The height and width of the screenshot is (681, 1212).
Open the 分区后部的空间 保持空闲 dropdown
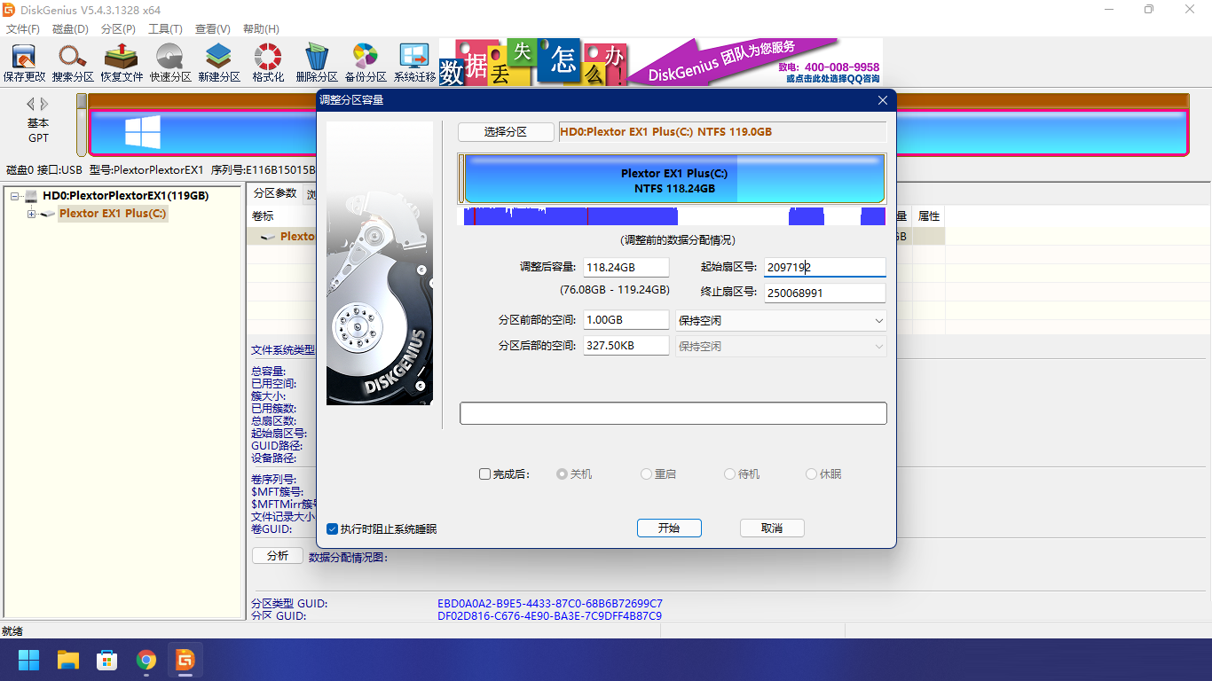[x=781, y=346]
